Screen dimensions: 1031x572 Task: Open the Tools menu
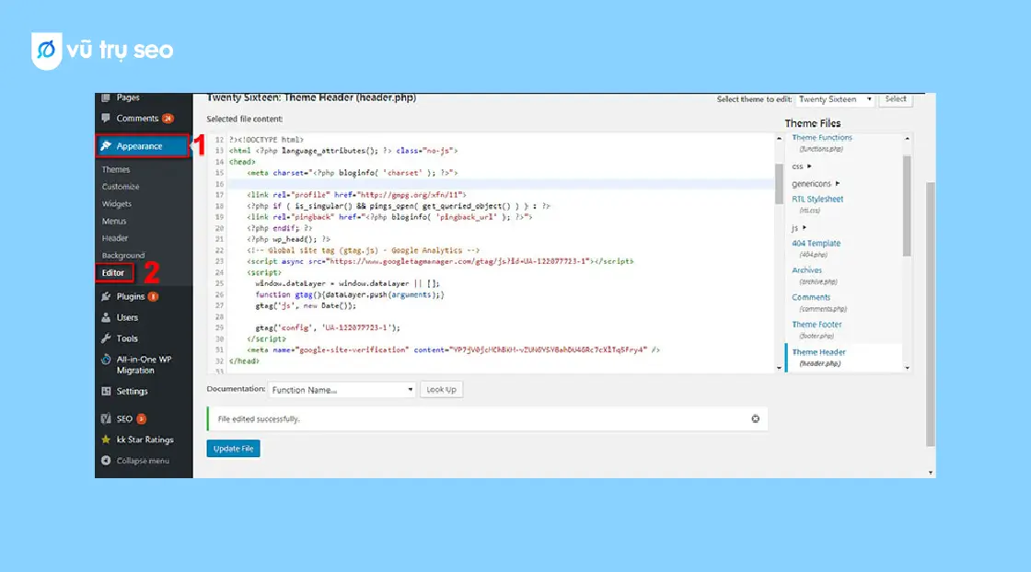127,338
